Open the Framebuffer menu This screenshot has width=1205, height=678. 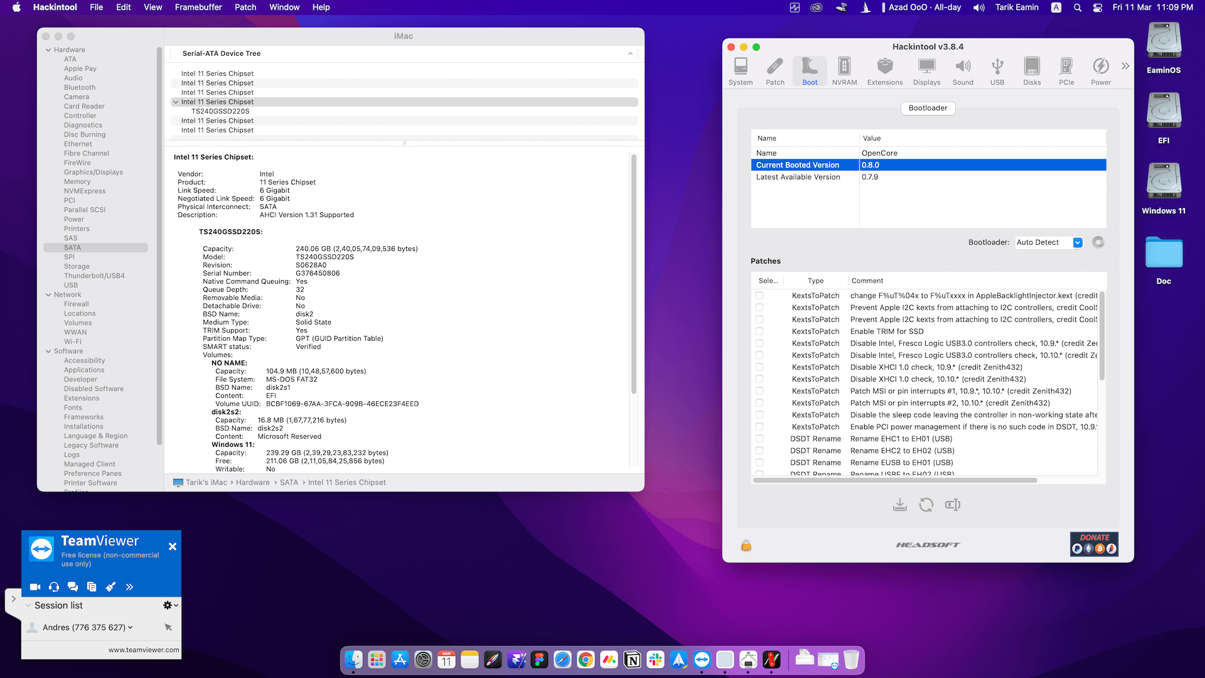coord(198,7)
